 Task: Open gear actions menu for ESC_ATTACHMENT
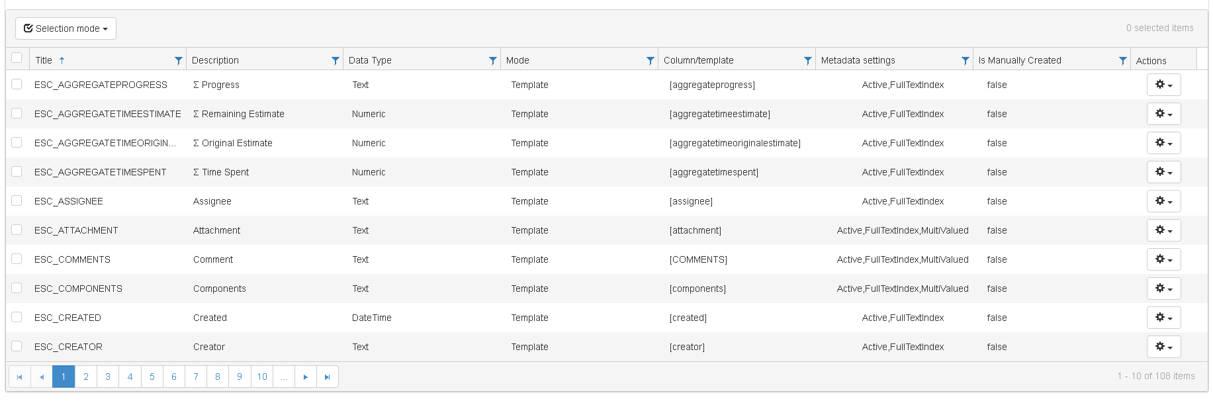[x=1163, y=230]
